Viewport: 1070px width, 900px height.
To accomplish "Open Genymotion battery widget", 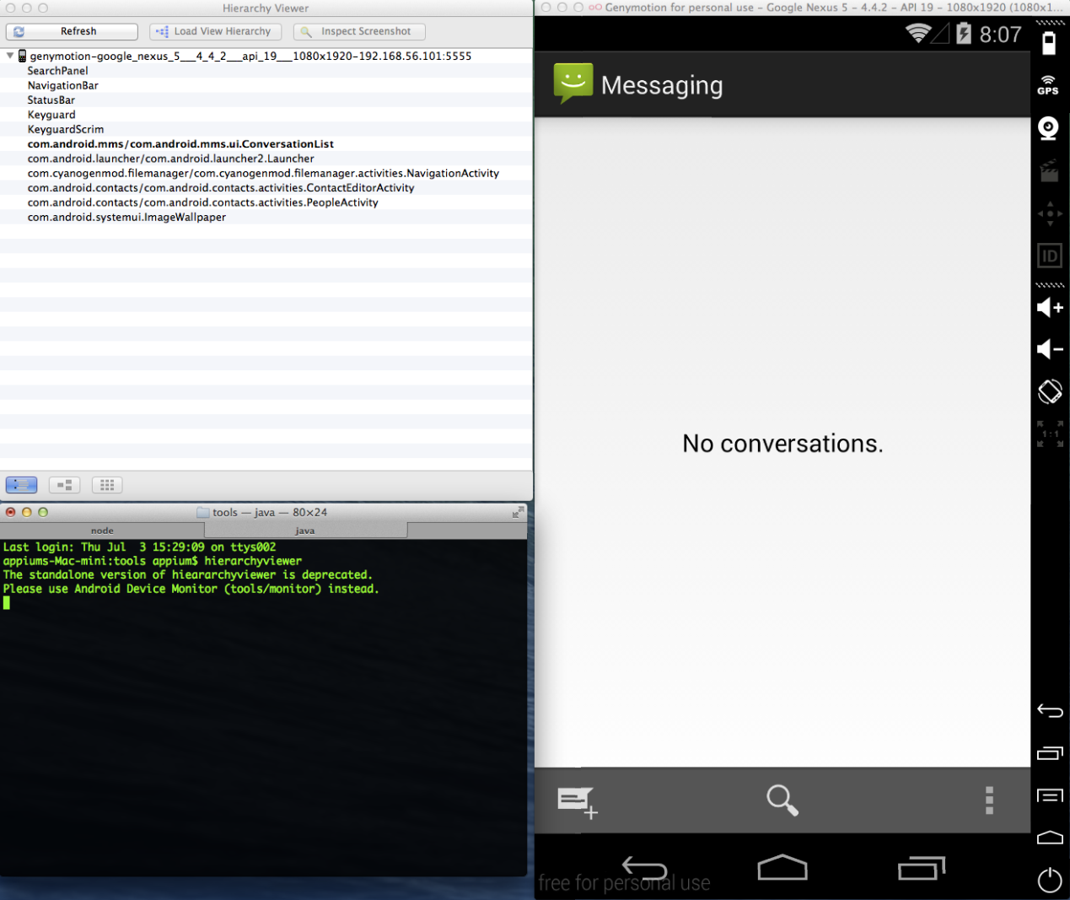I will click(x=1050, y=42).
